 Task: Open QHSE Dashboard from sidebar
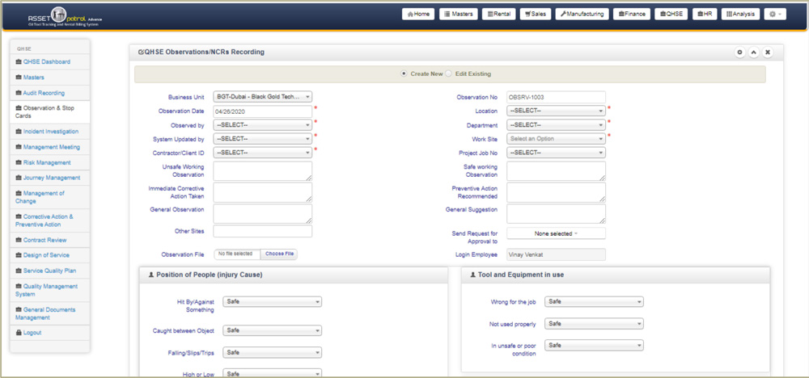pos(46,61)
